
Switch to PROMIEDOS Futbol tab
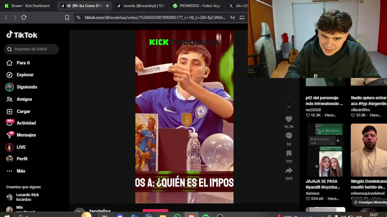[x=197, y=6]
